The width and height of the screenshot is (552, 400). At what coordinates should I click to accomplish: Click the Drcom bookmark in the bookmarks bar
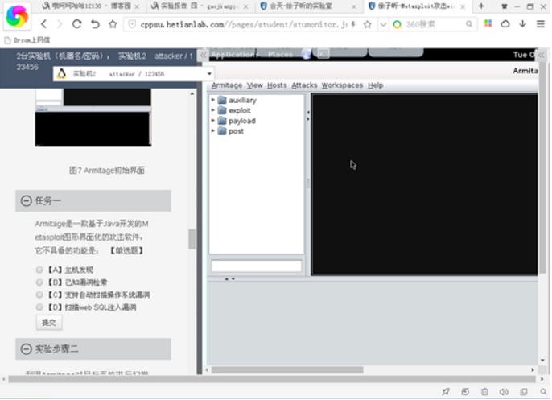(27, 40)
